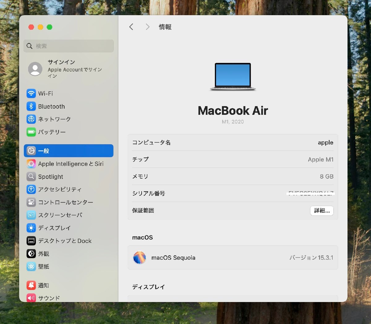Open the サウンド speaker icon
The width and height of the screenshot is (371, 324).
point(31,298)
